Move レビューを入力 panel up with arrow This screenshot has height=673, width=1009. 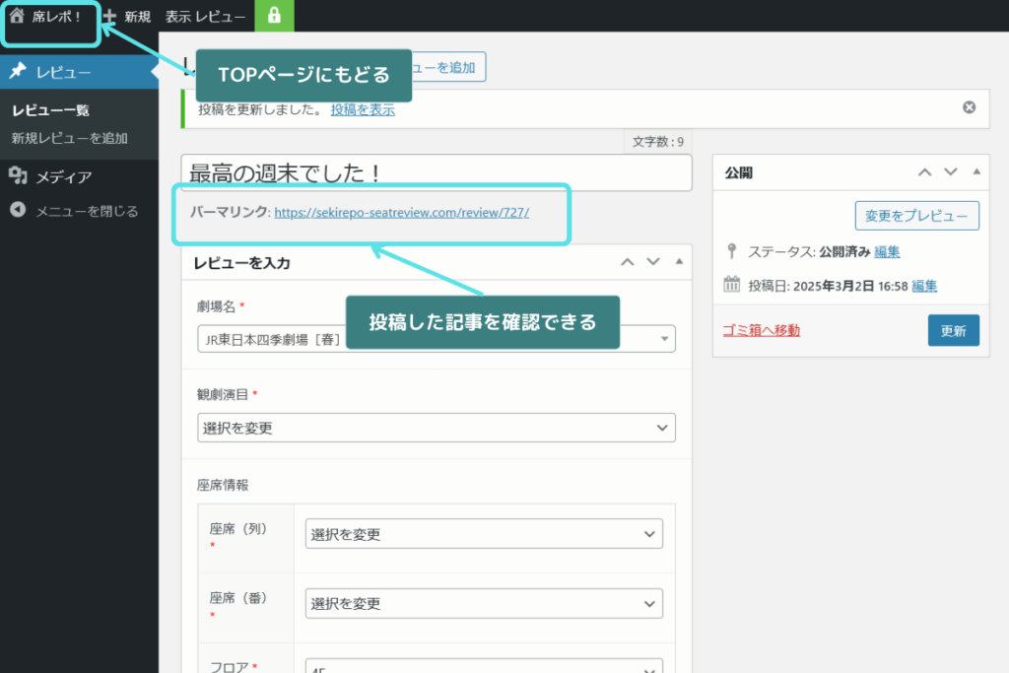(x=628, y=262)
